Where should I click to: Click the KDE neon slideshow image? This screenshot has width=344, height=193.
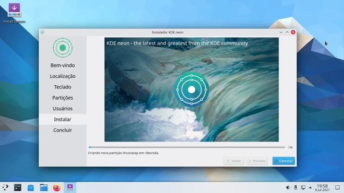coord(191,90)
